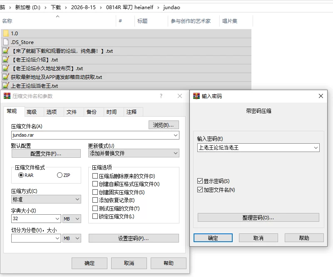This screenshot has height=277, width=333.
Task: Click the 1.0 folder icon
Action: [x=6, y=33]
